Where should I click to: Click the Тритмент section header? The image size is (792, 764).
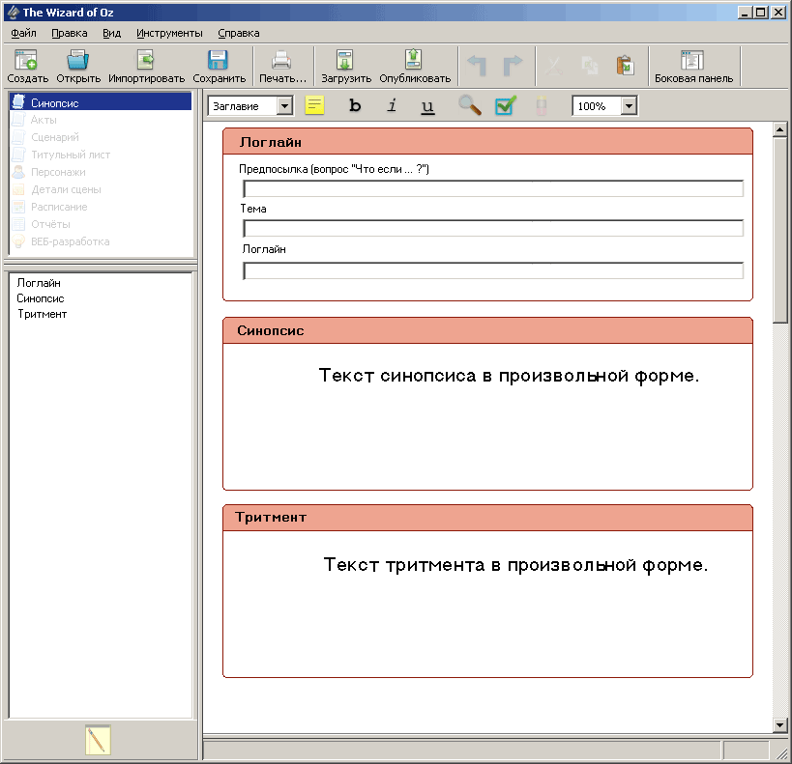pyautogui.click(x=488, y=518)
